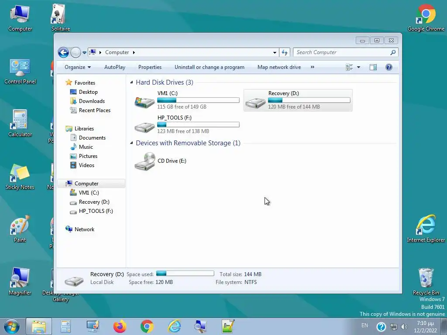Select the VM1 (C:) drive icon
Screen dimensions: 447x335
click(144, 102)
